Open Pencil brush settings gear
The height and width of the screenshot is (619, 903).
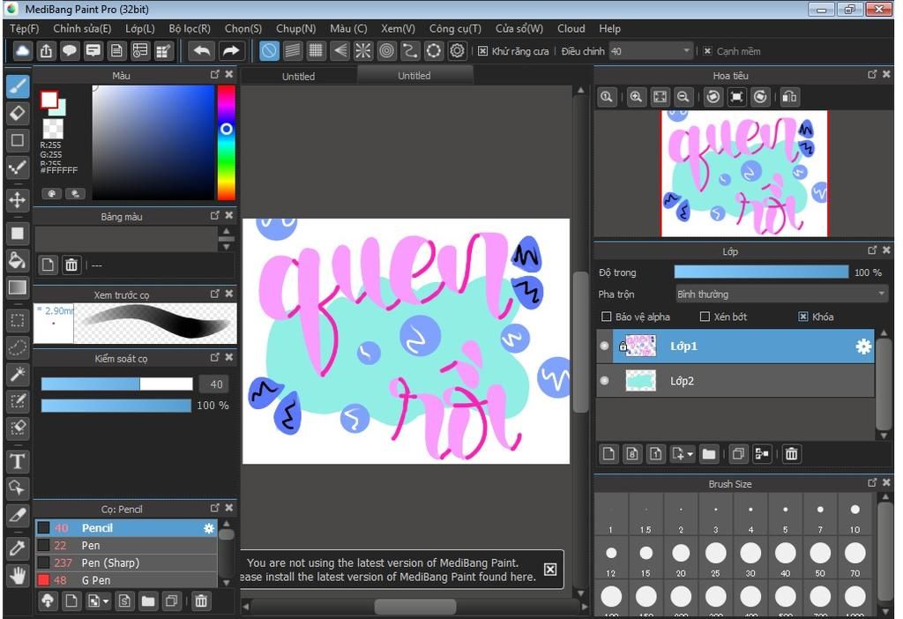pos(208,528)
